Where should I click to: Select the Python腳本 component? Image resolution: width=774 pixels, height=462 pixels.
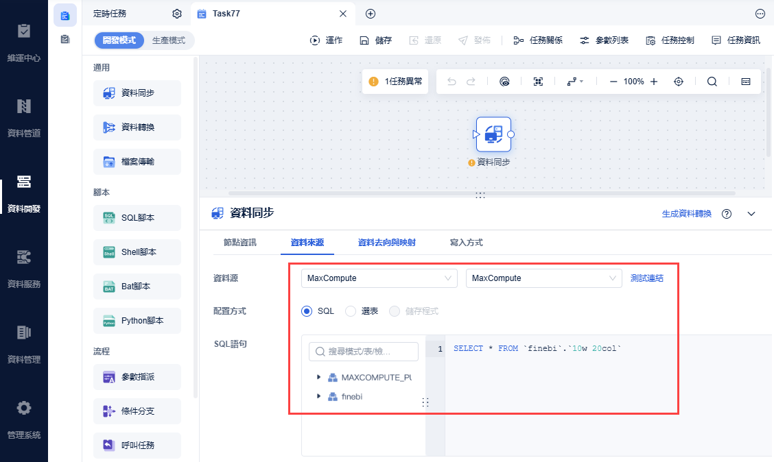[x=137, y=320]
